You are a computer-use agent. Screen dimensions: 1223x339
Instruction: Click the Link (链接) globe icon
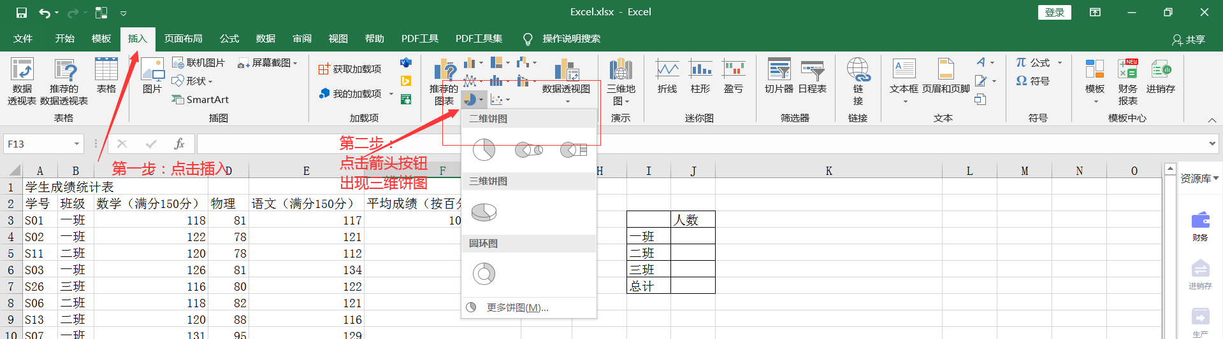click(858, 70)
